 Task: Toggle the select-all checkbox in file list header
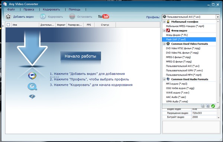pos(8,25)
